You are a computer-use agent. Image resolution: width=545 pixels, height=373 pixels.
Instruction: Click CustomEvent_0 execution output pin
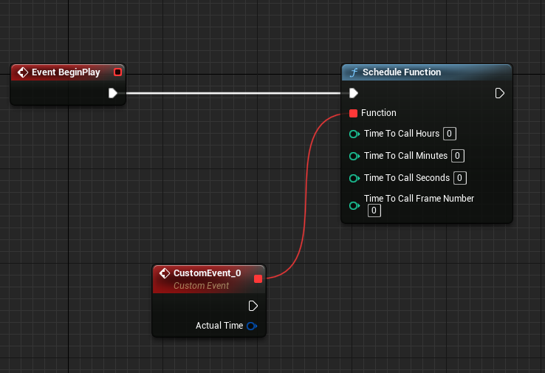tap(253, 306)
